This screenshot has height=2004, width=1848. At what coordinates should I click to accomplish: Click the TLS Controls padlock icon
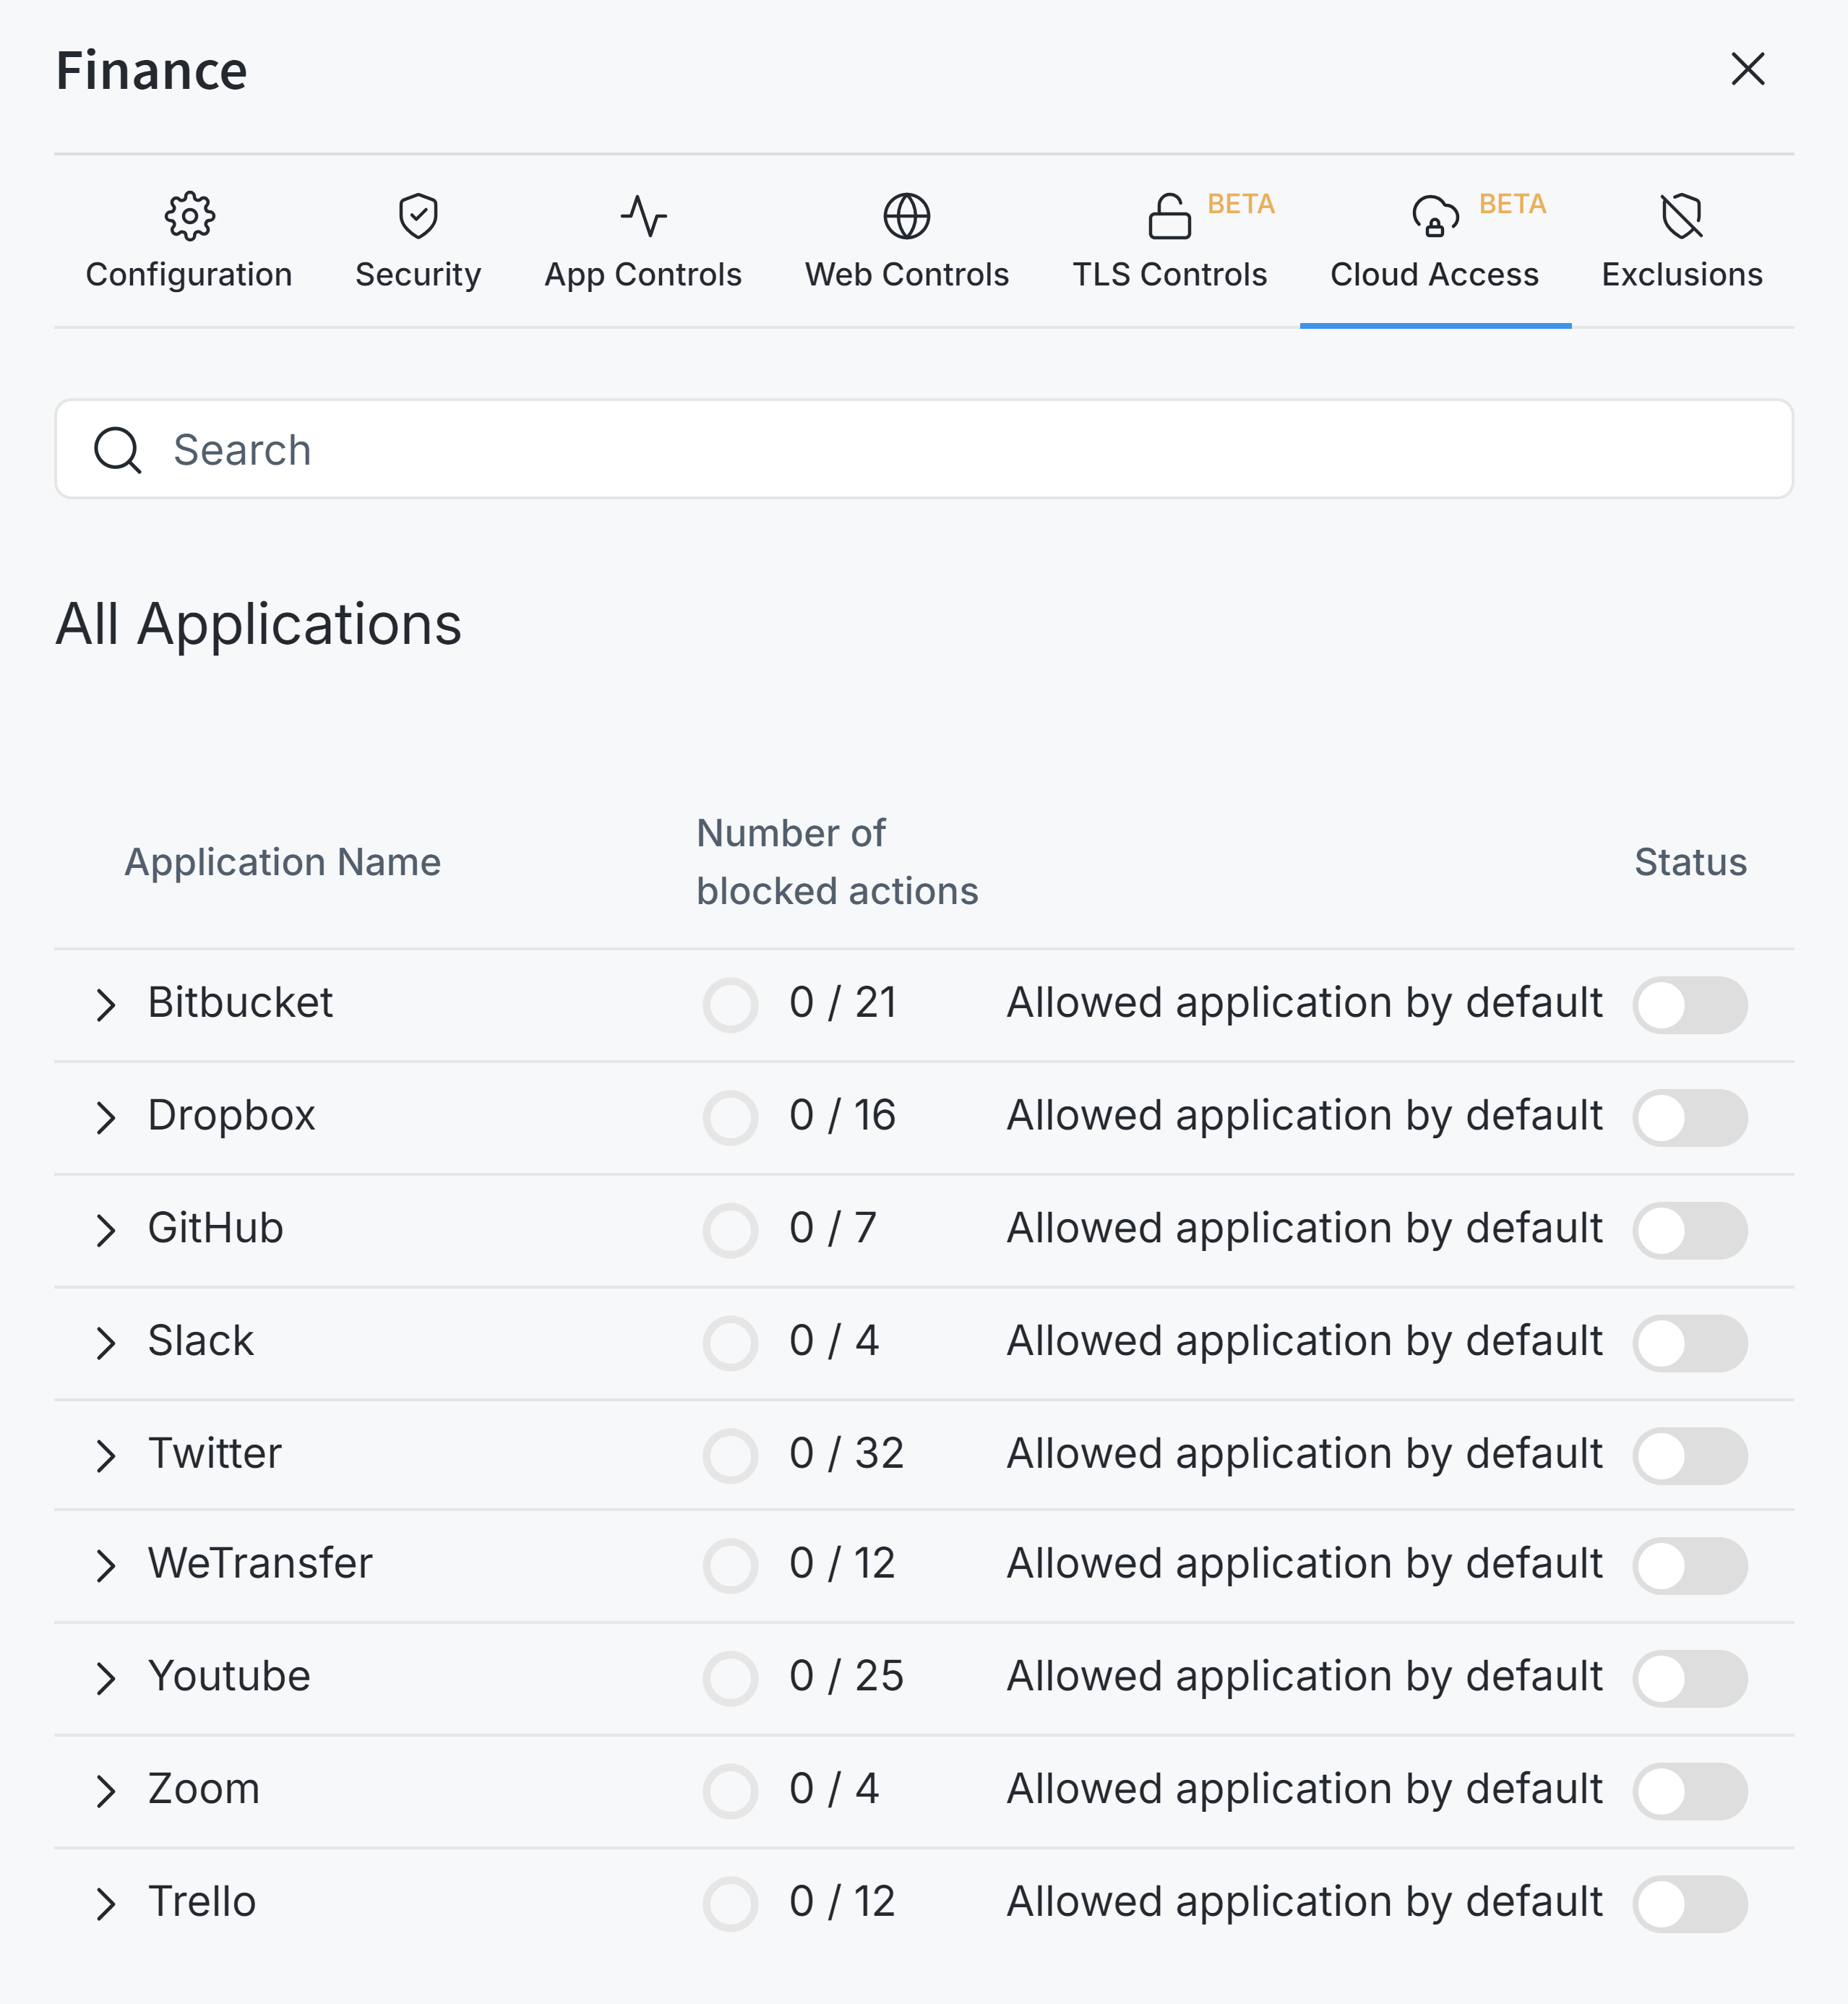pos(1169,216)
